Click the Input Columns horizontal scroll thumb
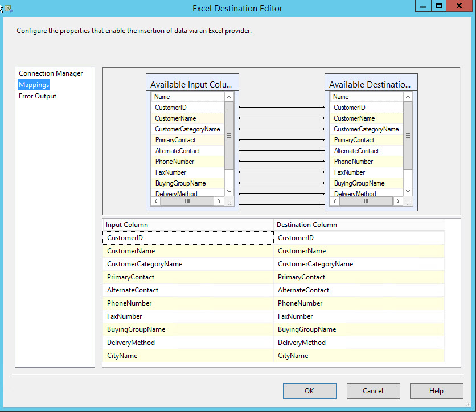The height and width of the screenshot is (412, 476). (x=187, y=201)
